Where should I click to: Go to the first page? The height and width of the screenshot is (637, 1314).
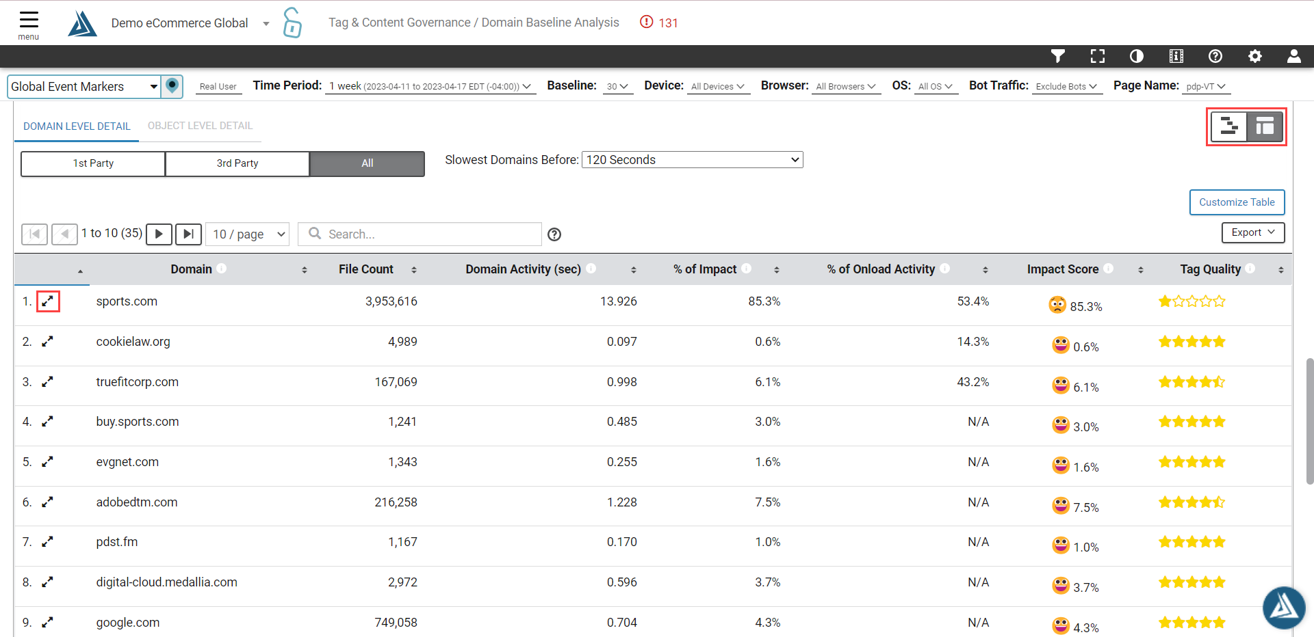point(34,234)
